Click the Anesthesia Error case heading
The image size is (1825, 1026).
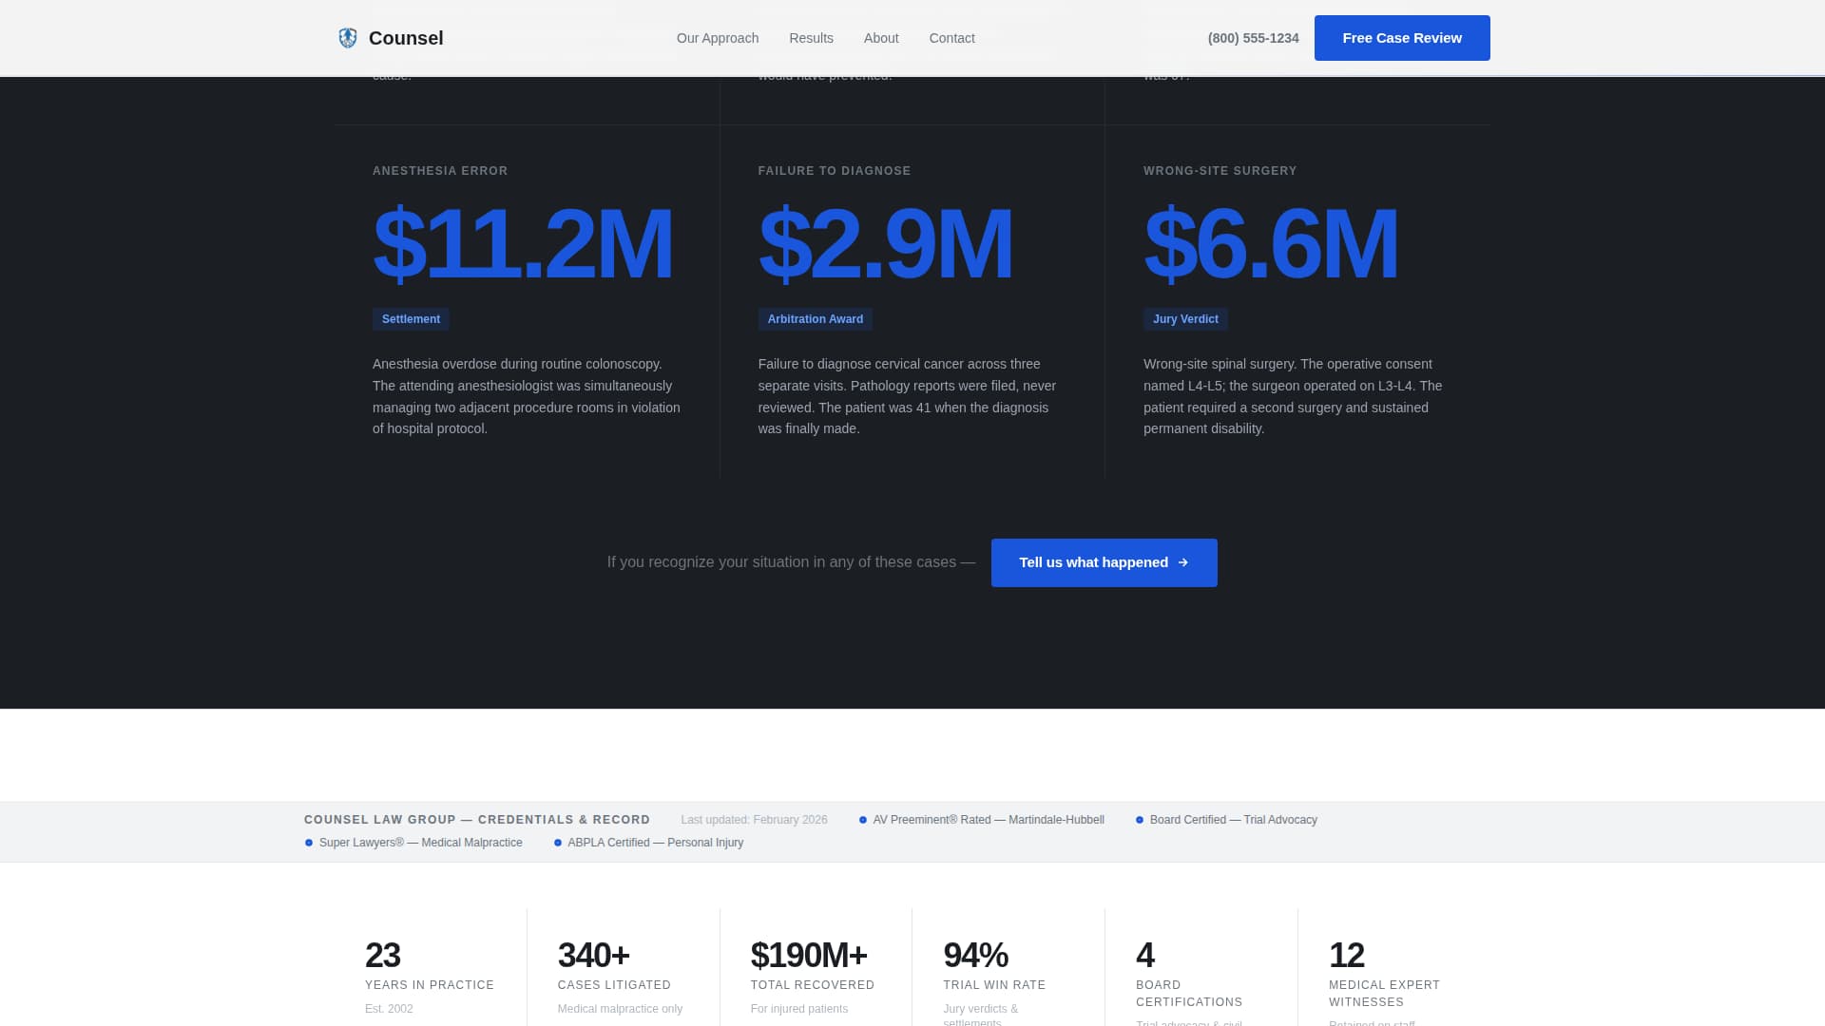[440, 171]
